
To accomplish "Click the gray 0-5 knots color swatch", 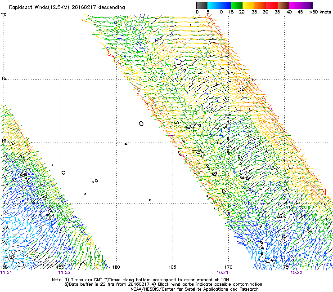I will point(202,5).
